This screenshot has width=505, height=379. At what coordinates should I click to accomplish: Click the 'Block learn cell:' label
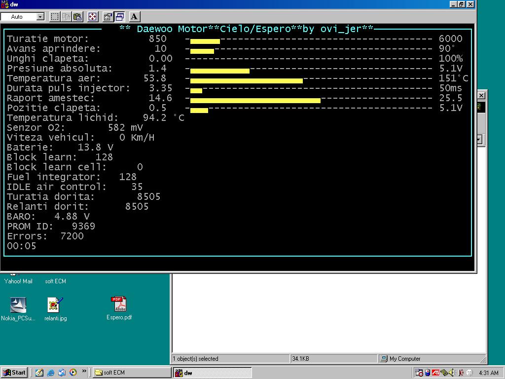pos(57,167)
